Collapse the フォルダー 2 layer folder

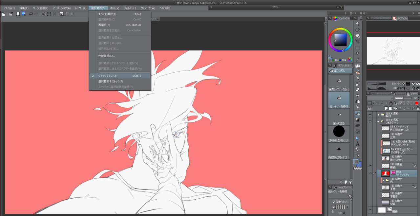378,121
